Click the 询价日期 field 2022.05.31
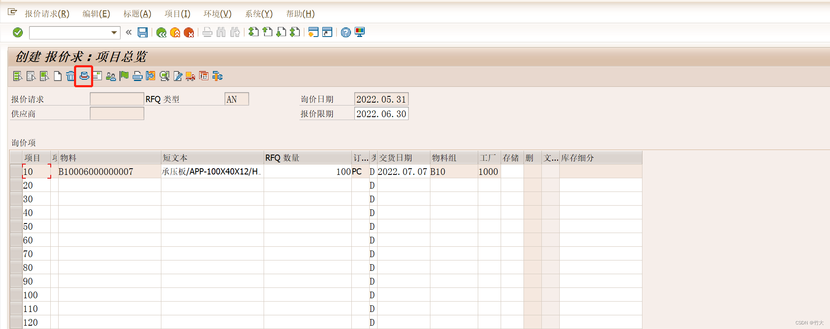 tap(381, 99)
